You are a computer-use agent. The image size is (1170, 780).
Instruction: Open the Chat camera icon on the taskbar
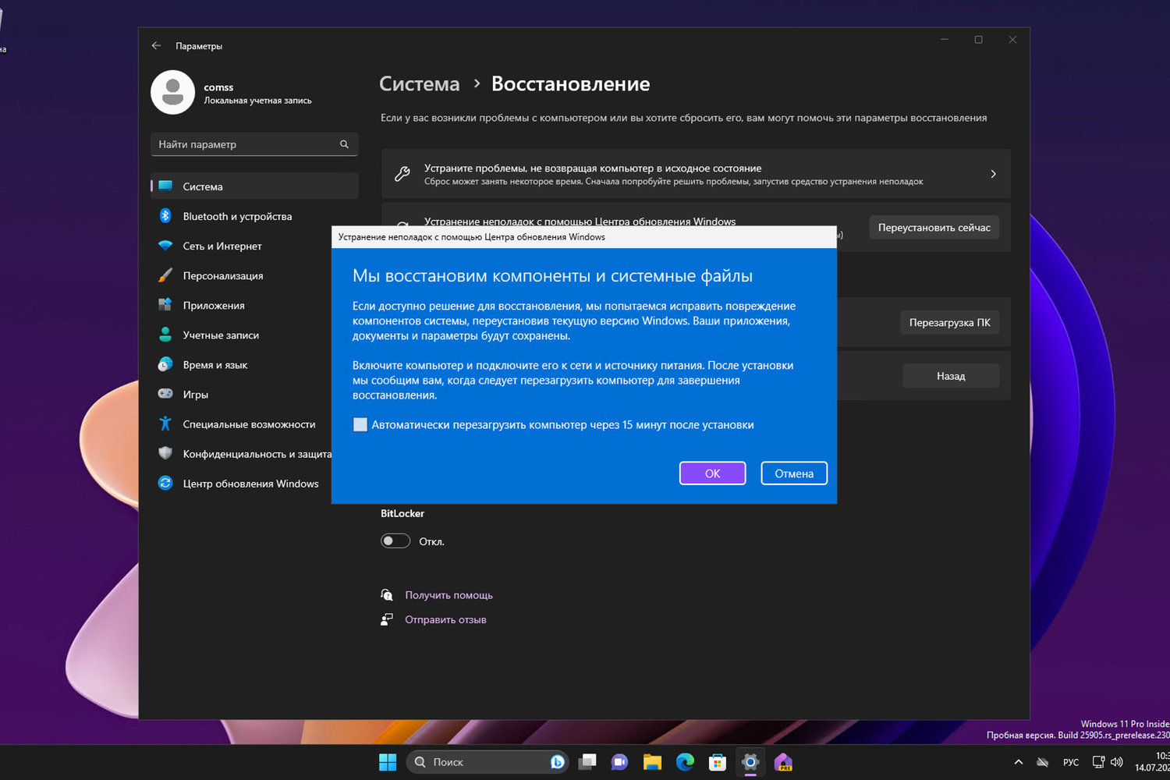tap(619, 762)
